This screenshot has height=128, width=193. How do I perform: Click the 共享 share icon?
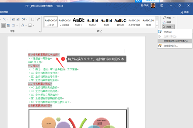[182, 12]
